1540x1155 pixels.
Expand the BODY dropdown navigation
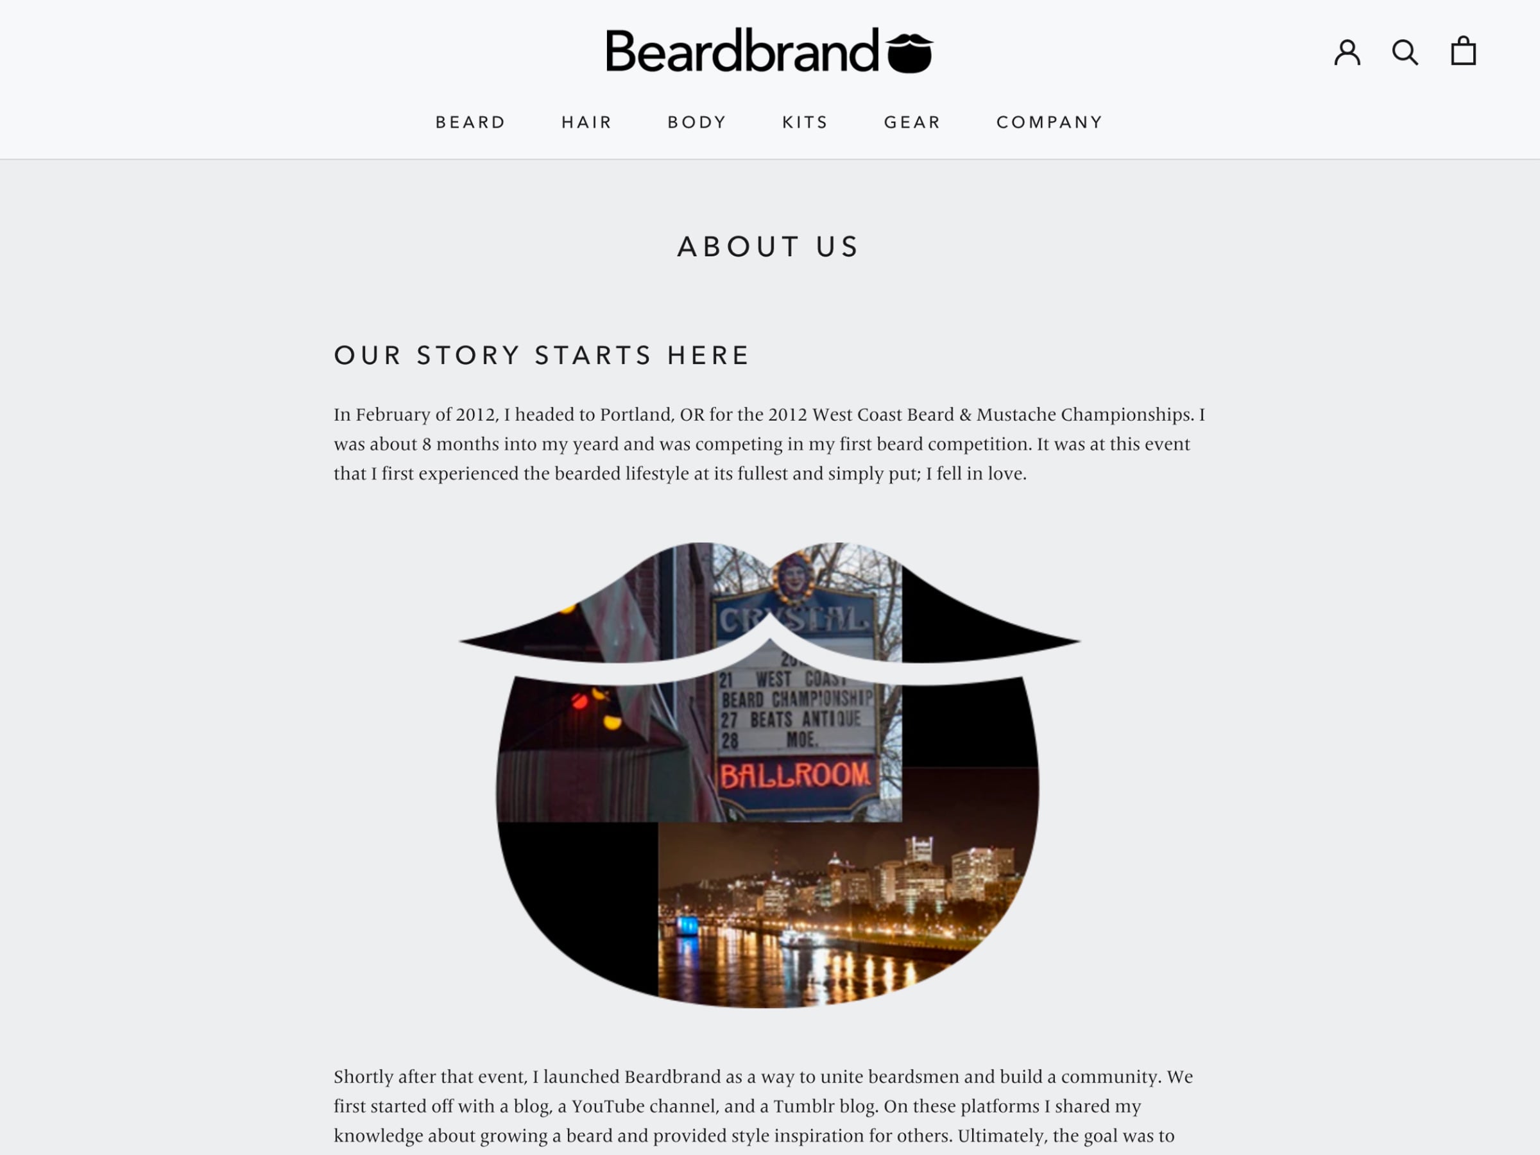coord(697,121)
